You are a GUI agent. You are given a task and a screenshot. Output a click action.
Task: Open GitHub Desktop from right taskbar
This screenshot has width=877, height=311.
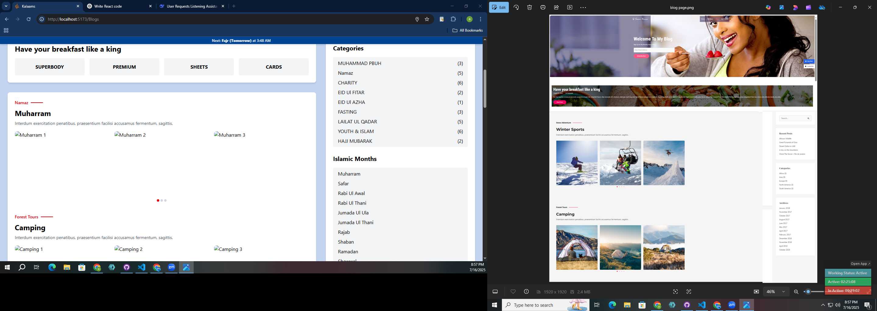(687, 305)
